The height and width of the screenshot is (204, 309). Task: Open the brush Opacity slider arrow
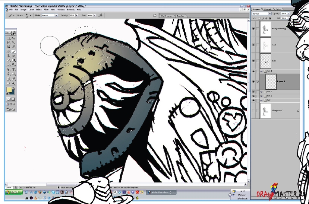[77, 15]
